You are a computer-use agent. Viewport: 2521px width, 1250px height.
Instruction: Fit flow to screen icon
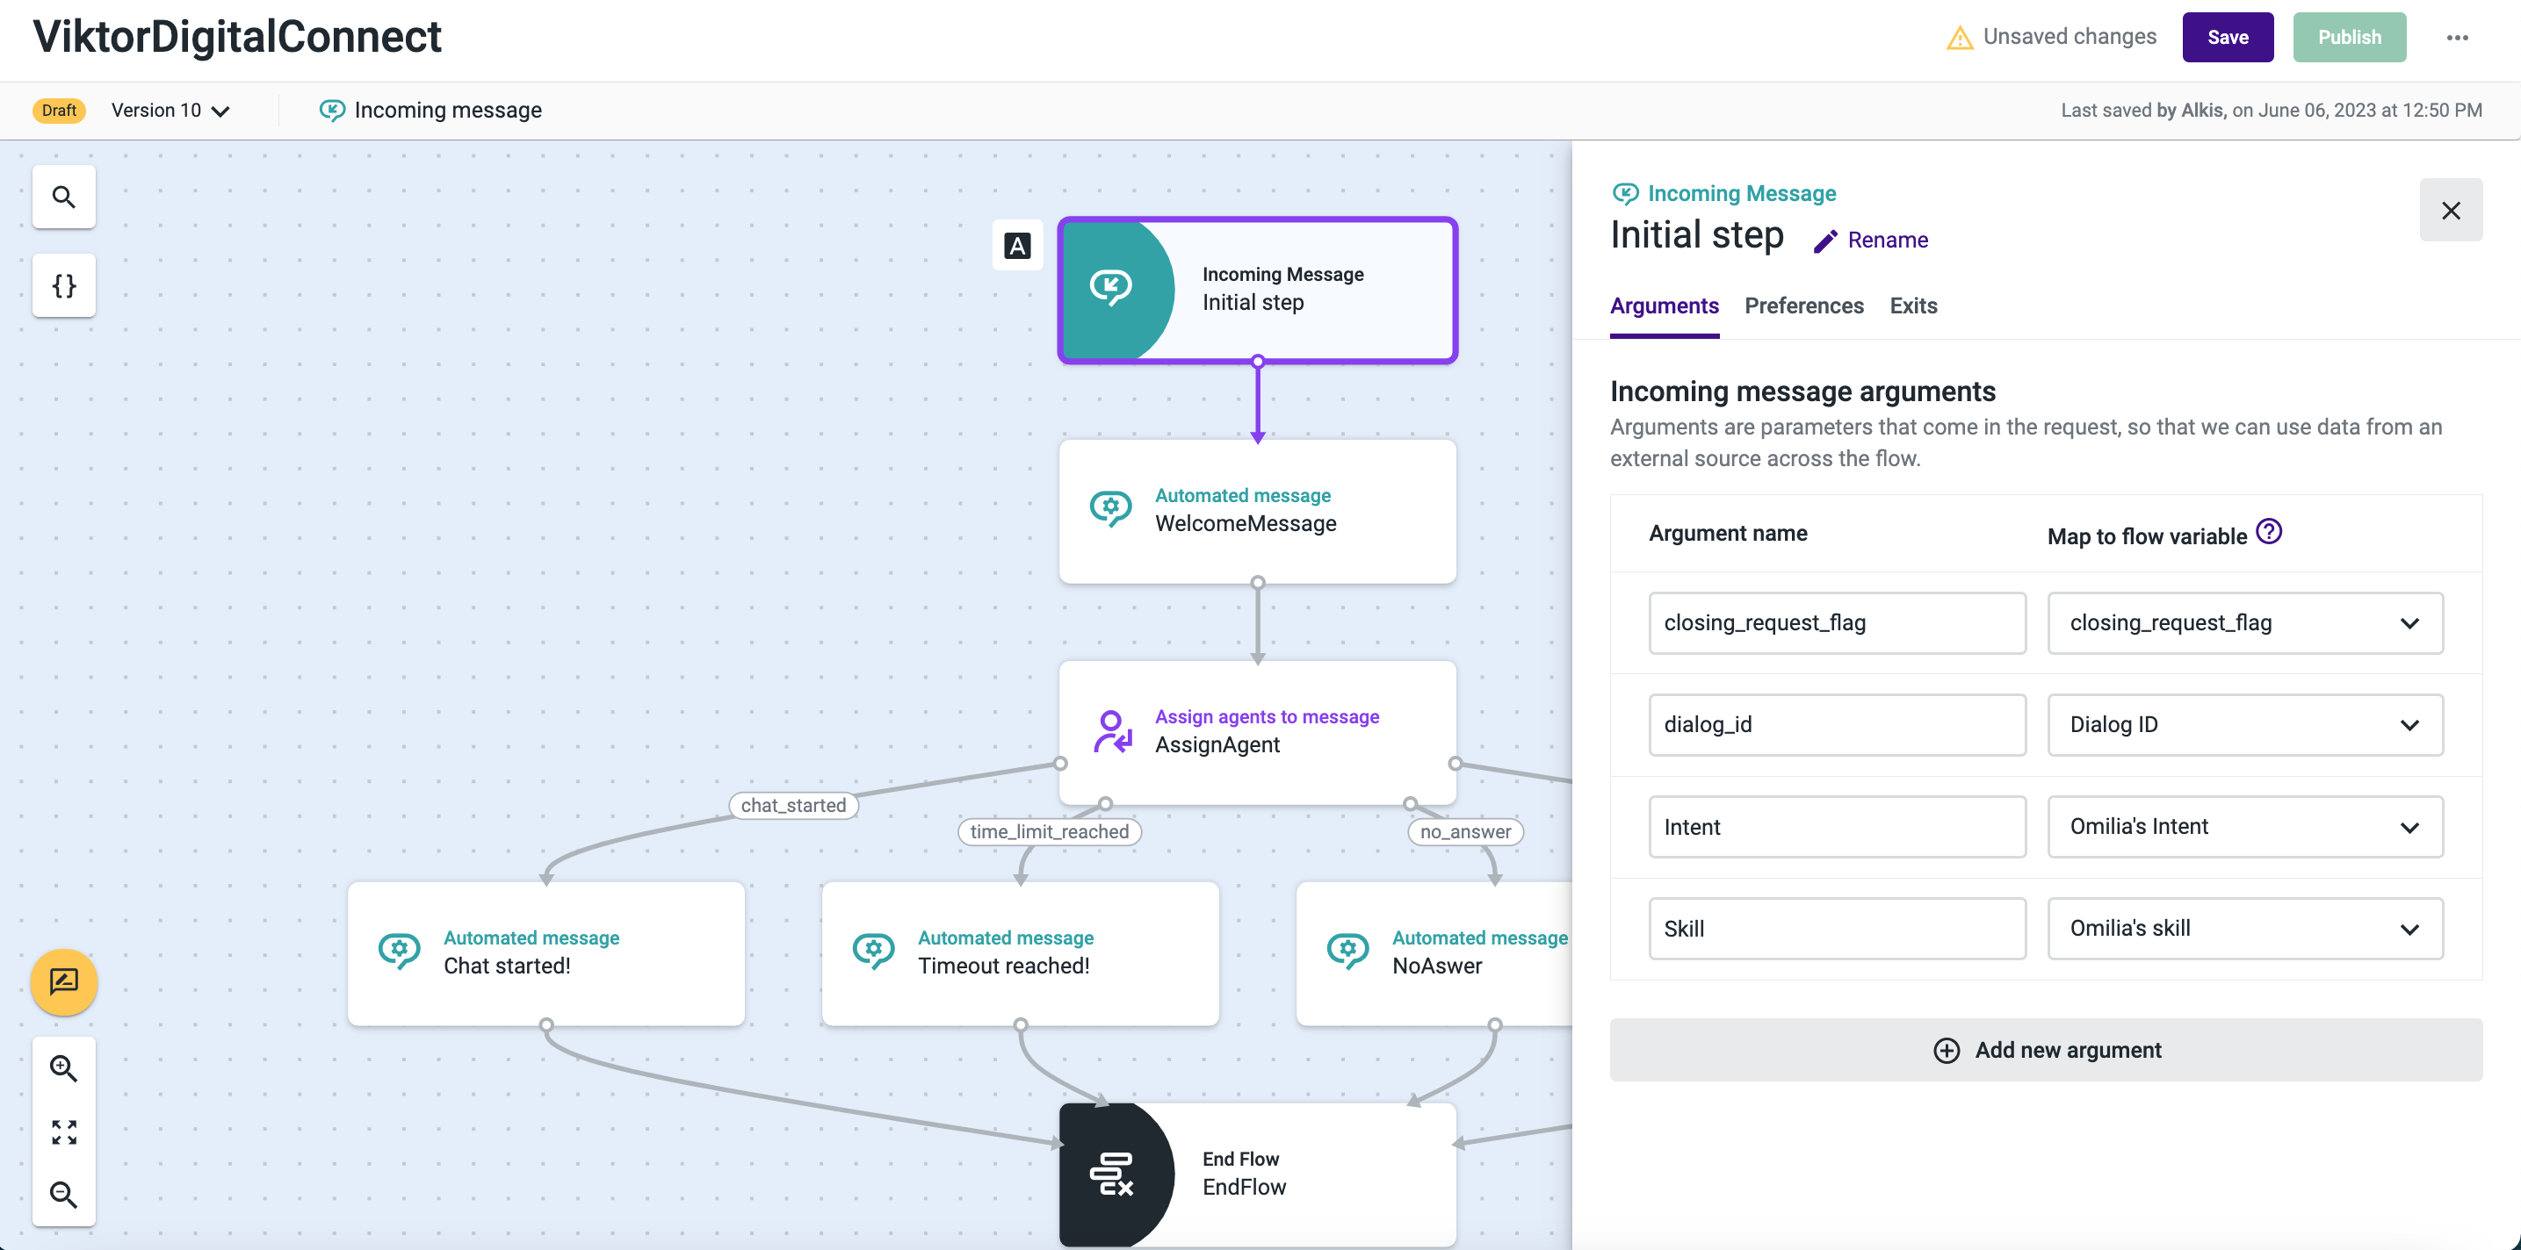point(63,1131)
